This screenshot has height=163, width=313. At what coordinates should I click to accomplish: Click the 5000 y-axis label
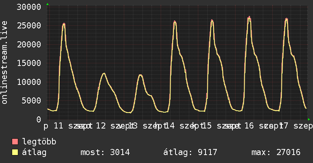[x=32, y=100]
